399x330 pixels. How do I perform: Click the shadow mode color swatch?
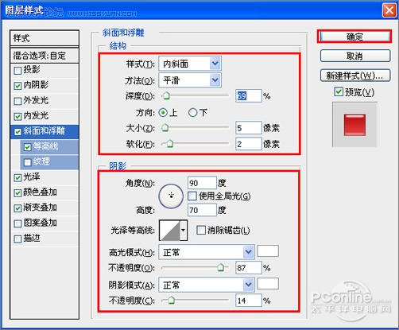click(268, 284)
